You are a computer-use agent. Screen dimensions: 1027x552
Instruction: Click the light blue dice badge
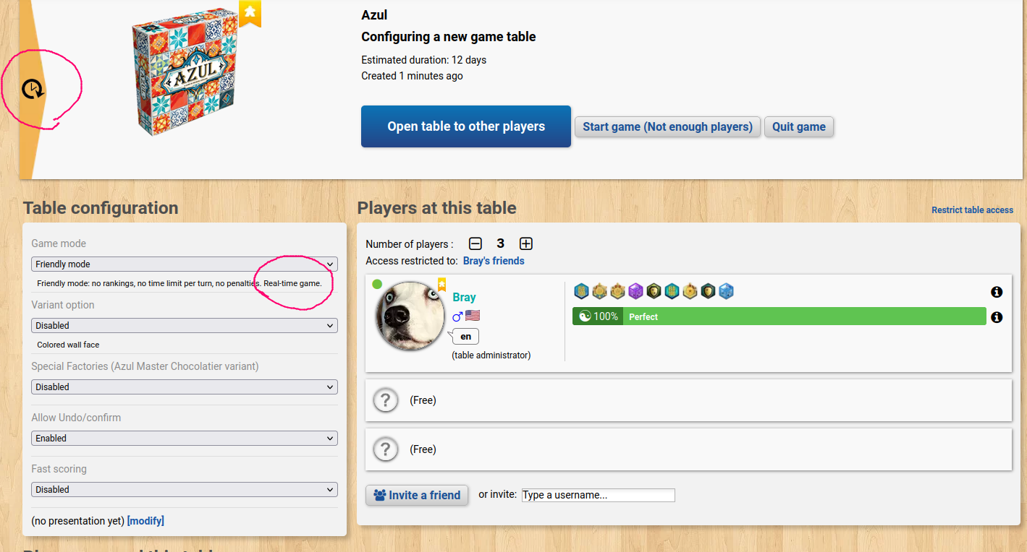[726, 291]
